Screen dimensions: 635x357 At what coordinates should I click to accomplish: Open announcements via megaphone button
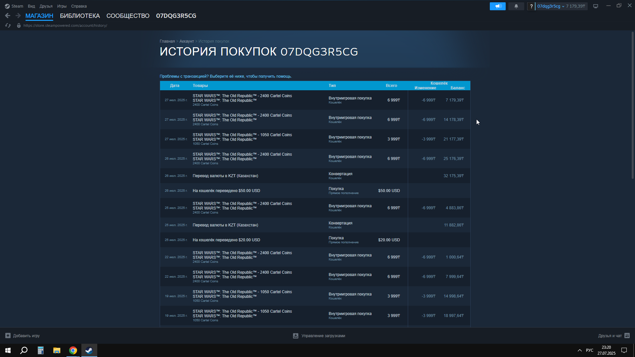point(498,6)
